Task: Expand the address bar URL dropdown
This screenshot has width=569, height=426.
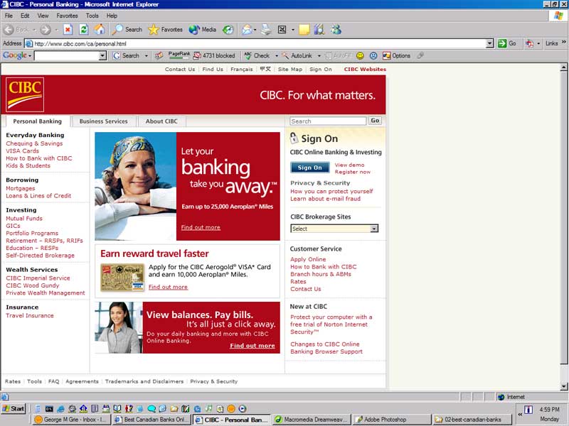Action: pyautogui.click(x=489, y=43)
